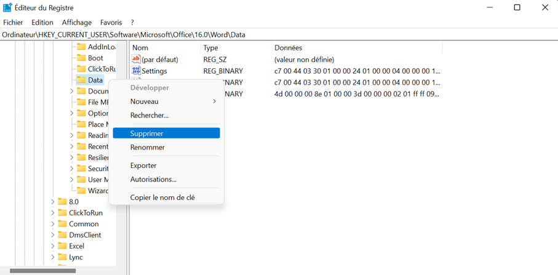Click the Wizarc folder icon

pos(81,190)
